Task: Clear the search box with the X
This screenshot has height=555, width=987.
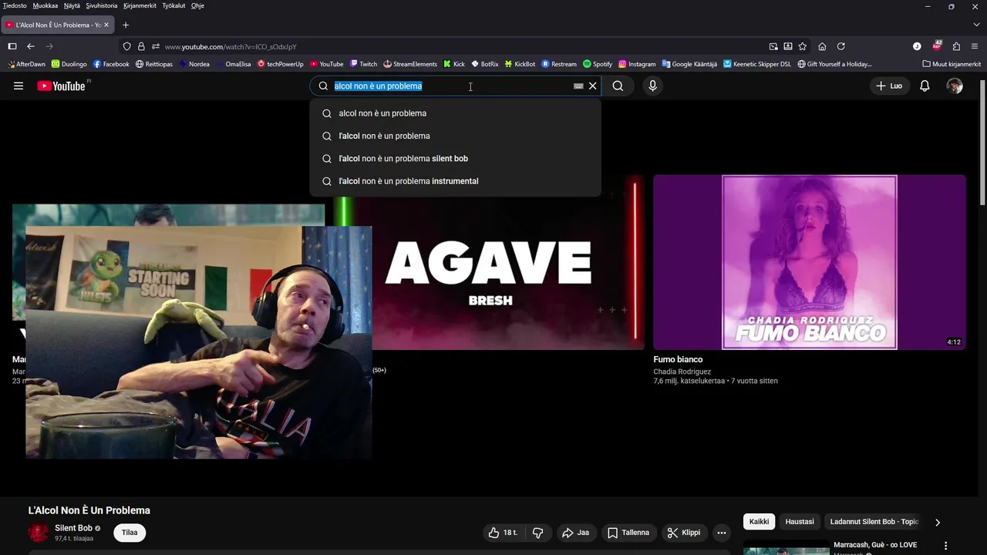Action: pos(593,86)
